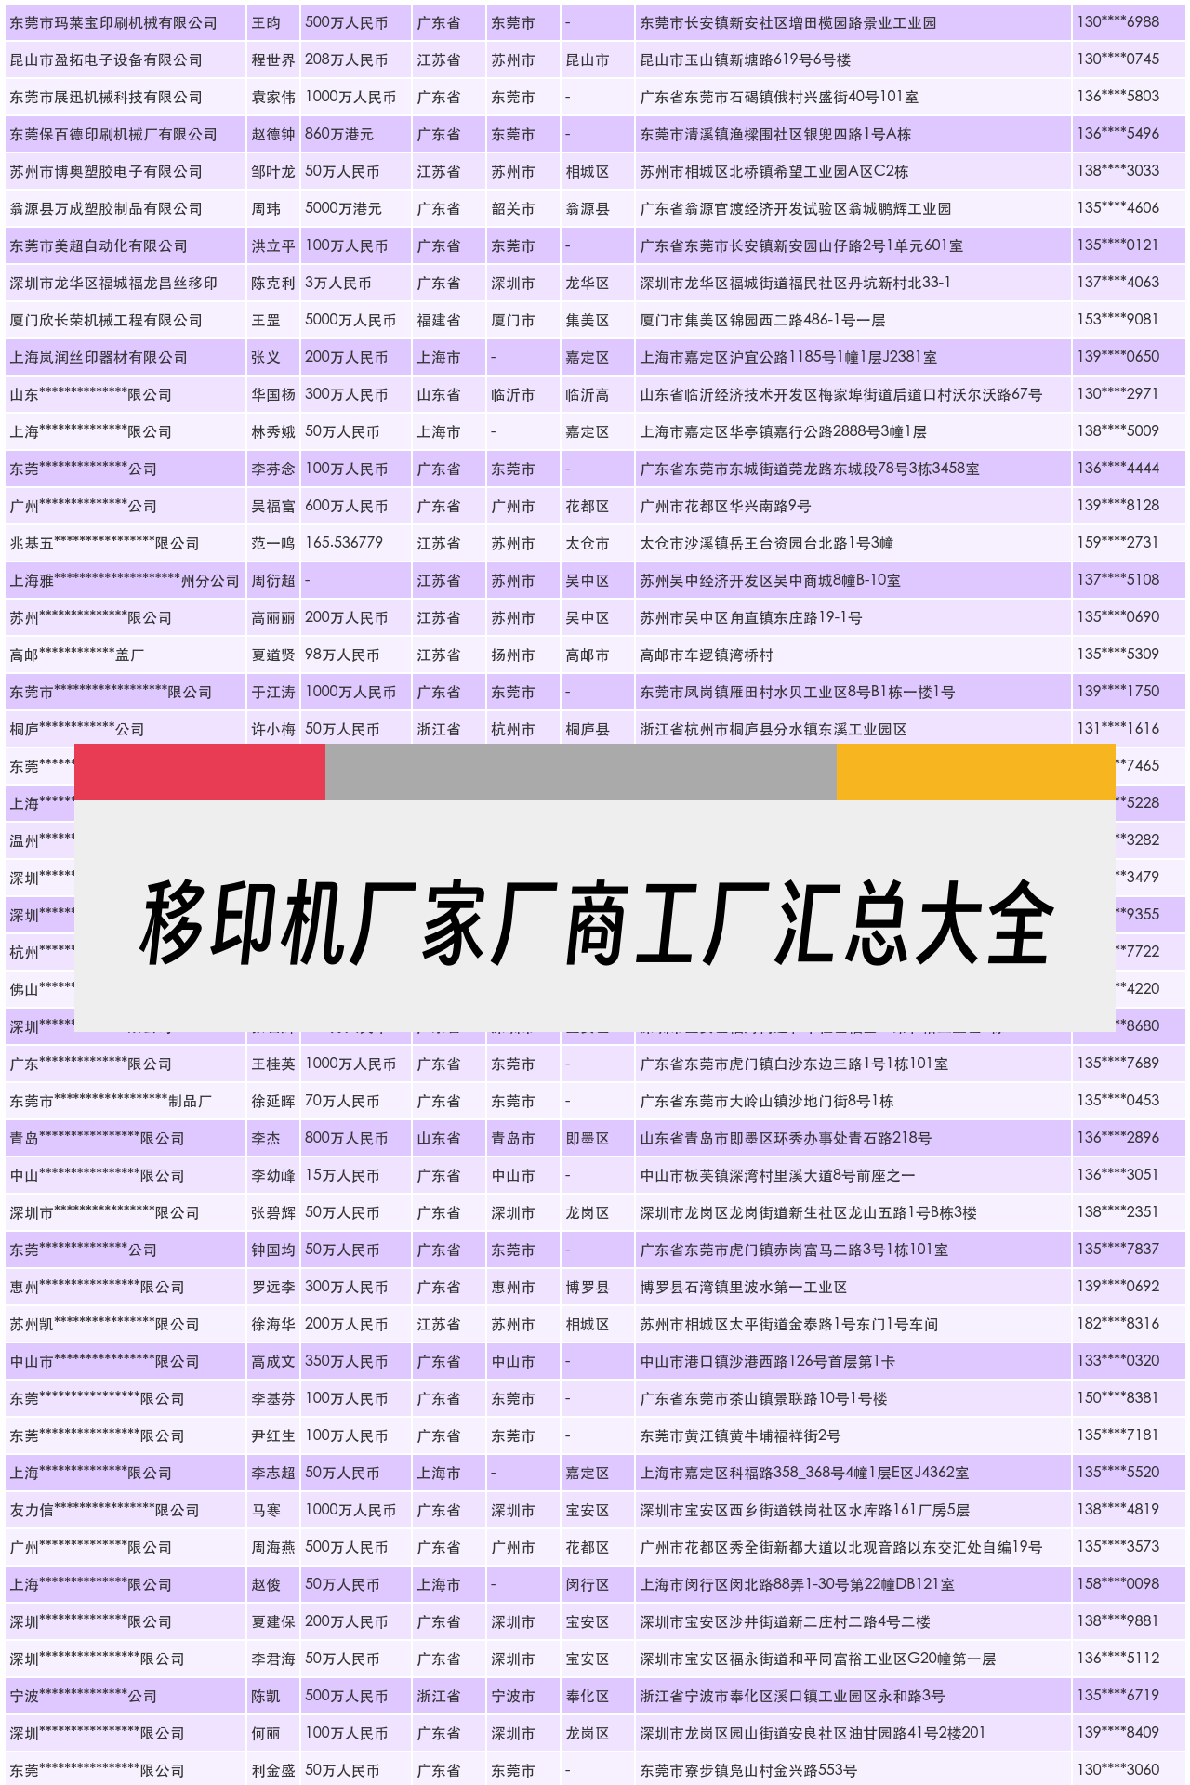Click district cell 翁源县

pos(588,208)
